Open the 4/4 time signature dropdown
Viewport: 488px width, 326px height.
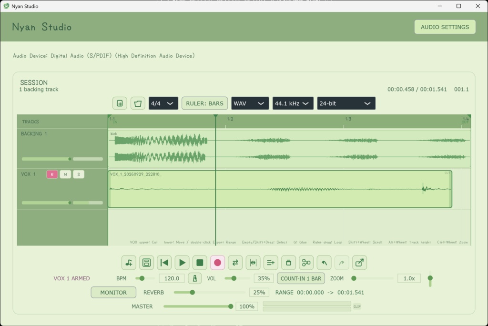pos(163,103)
